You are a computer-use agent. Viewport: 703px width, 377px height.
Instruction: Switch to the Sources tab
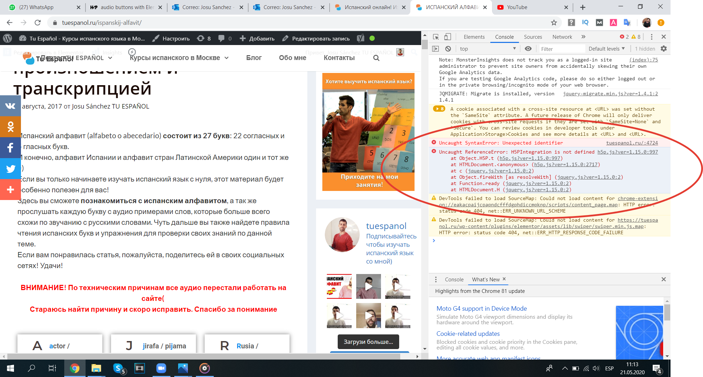(533, 37)
